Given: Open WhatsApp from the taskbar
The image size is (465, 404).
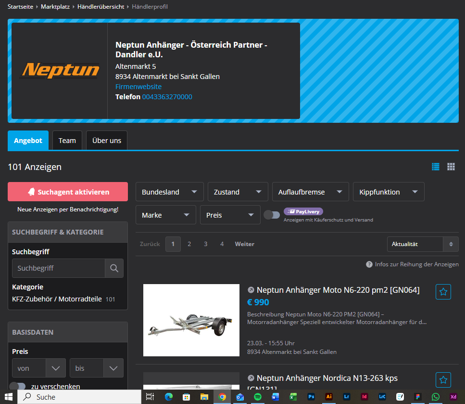Looking at the screenshot, I should [436, 397].
